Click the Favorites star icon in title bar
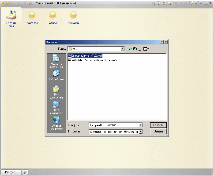The height and width of the screenshot is (176, 214). coord(30,3)
